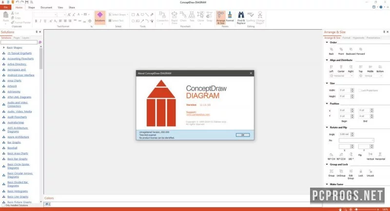
Task: Choose the Tree flowchart tool
Action: [192, 17]
